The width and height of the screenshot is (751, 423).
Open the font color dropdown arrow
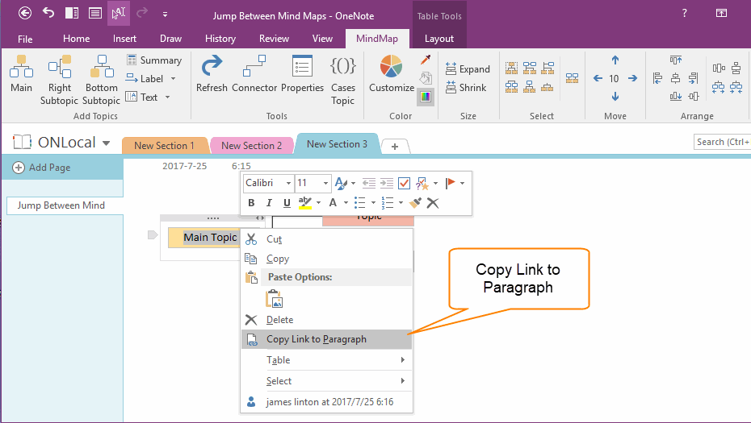pos(346,203)
